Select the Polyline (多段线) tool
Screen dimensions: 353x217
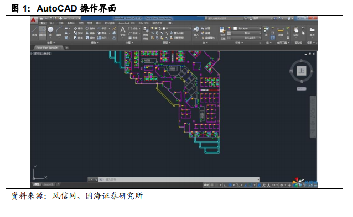click(x=42, y=31)
